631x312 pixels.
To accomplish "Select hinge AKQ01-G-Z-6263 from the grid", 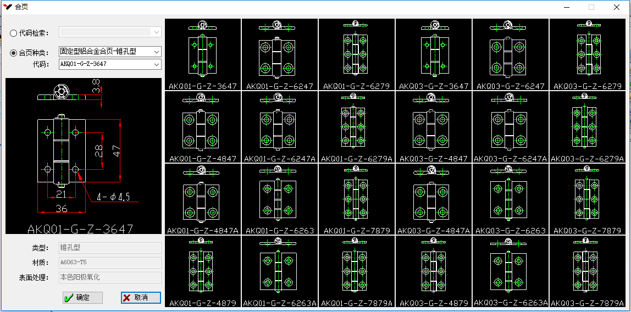I will coord(280,199).
